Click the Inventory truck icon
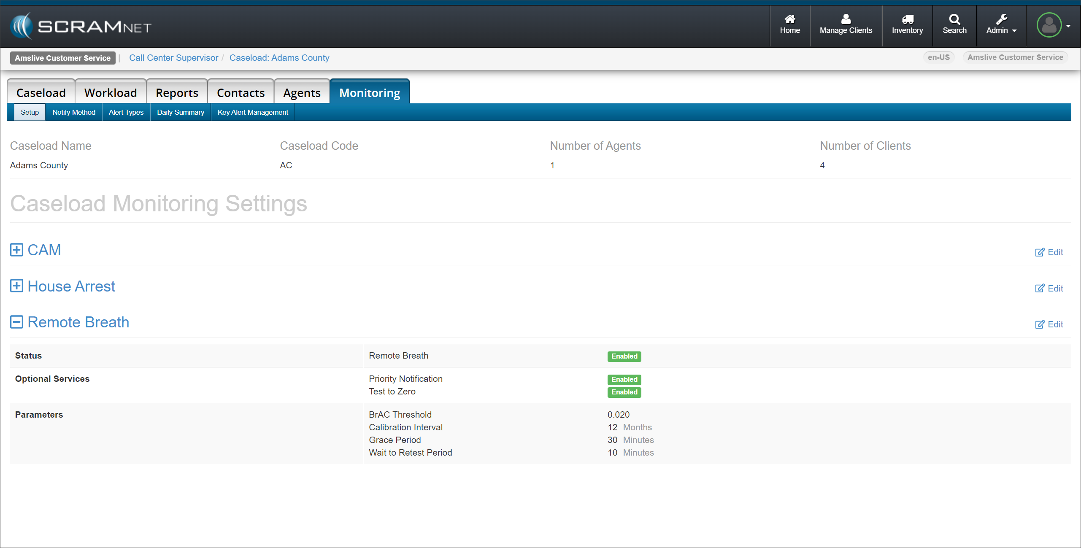Viewport: 1081px width, 548px height. click(x=907, y=19)
